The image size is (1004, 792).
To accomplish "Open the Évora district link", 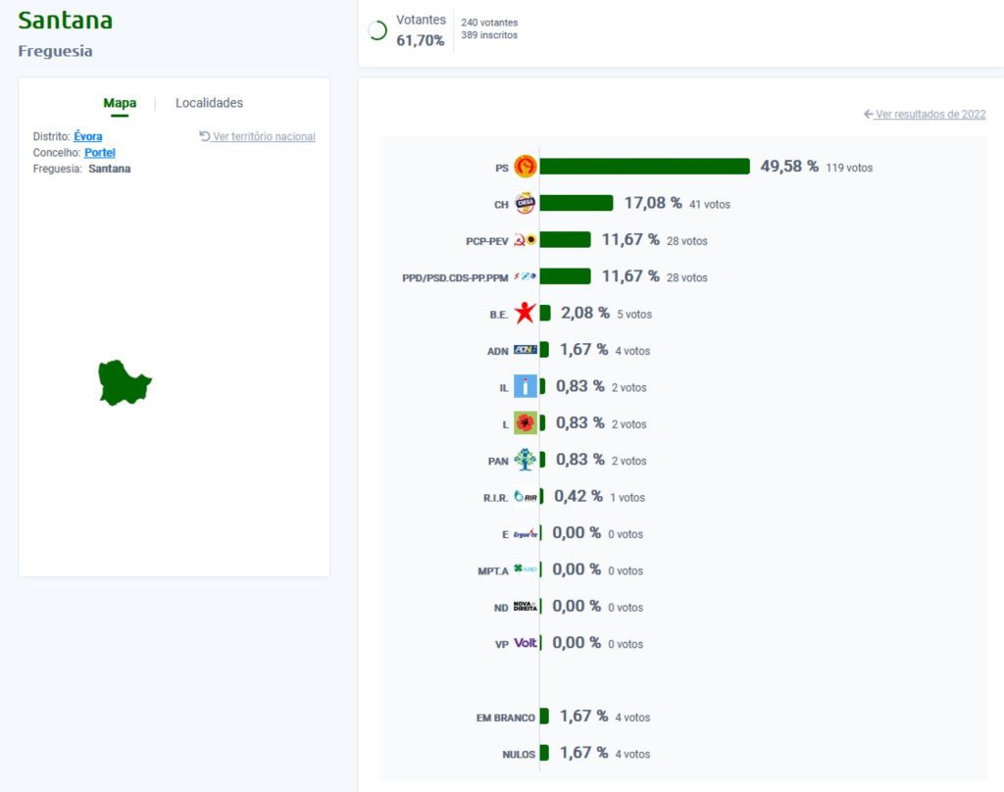I will point(87,136).
